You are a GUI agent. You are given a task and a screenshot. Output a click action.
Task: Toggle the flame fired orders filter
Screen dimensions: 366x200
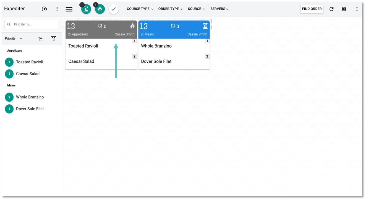pyautogui.click(x=100, y=9)
